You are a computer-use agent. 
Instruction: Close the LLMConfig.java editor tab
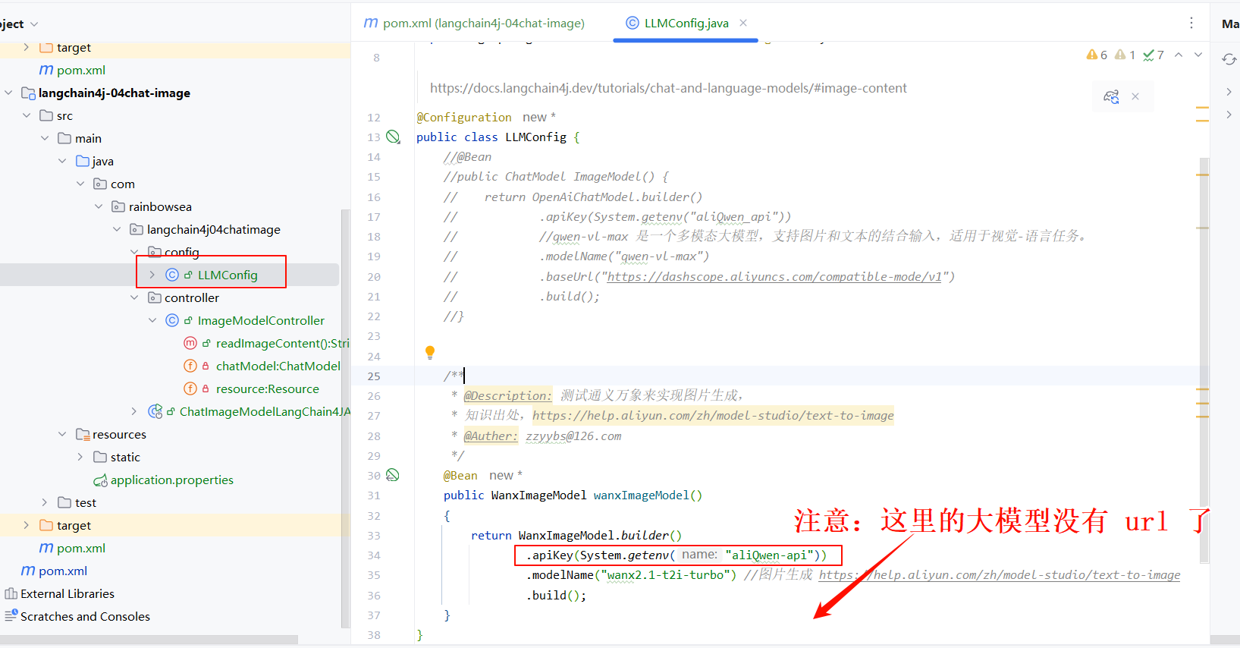(x=743, y=23)
